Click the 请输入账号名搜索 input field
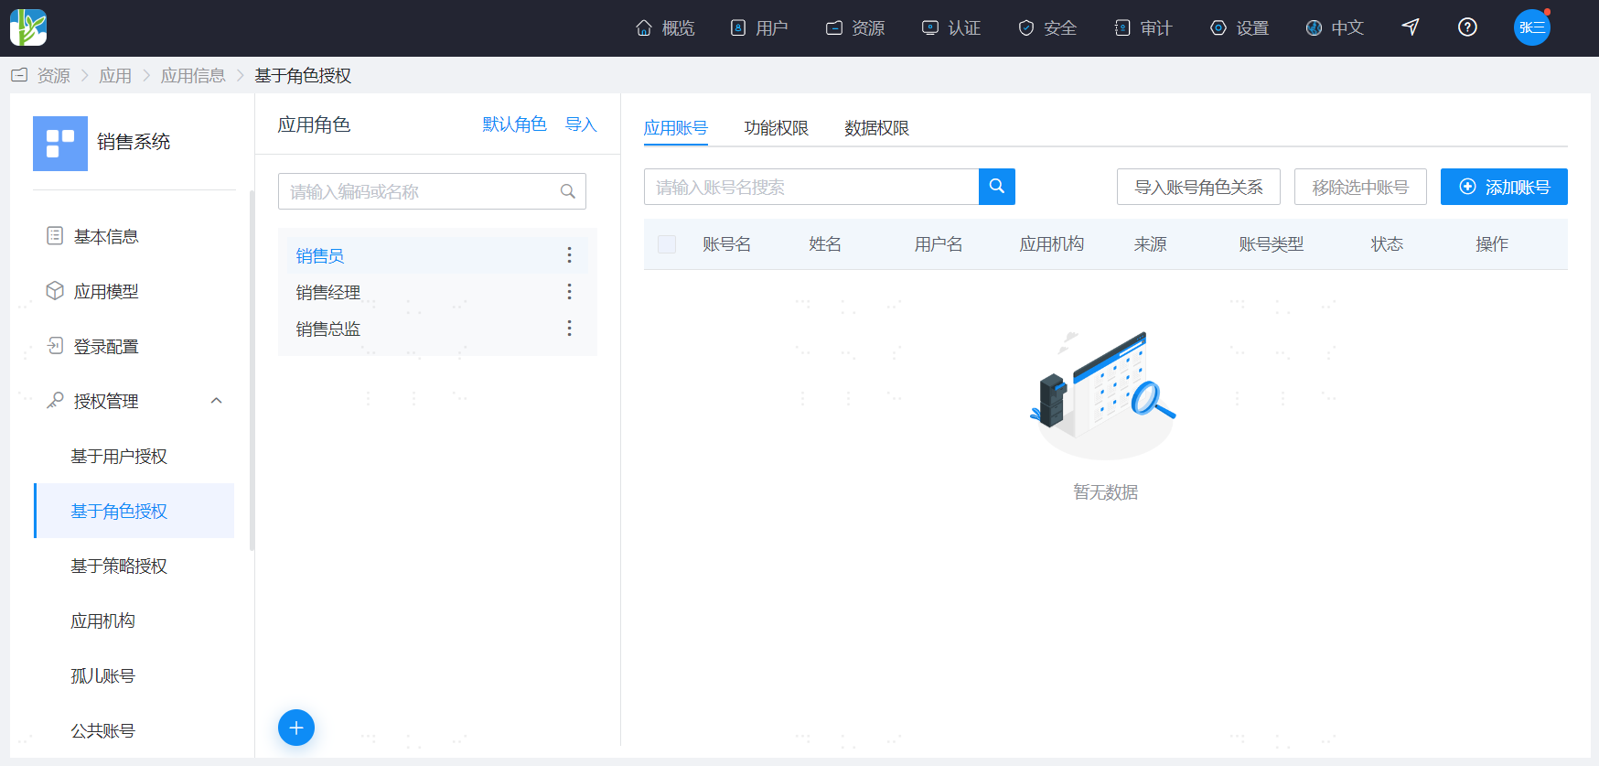 point(811,187)
